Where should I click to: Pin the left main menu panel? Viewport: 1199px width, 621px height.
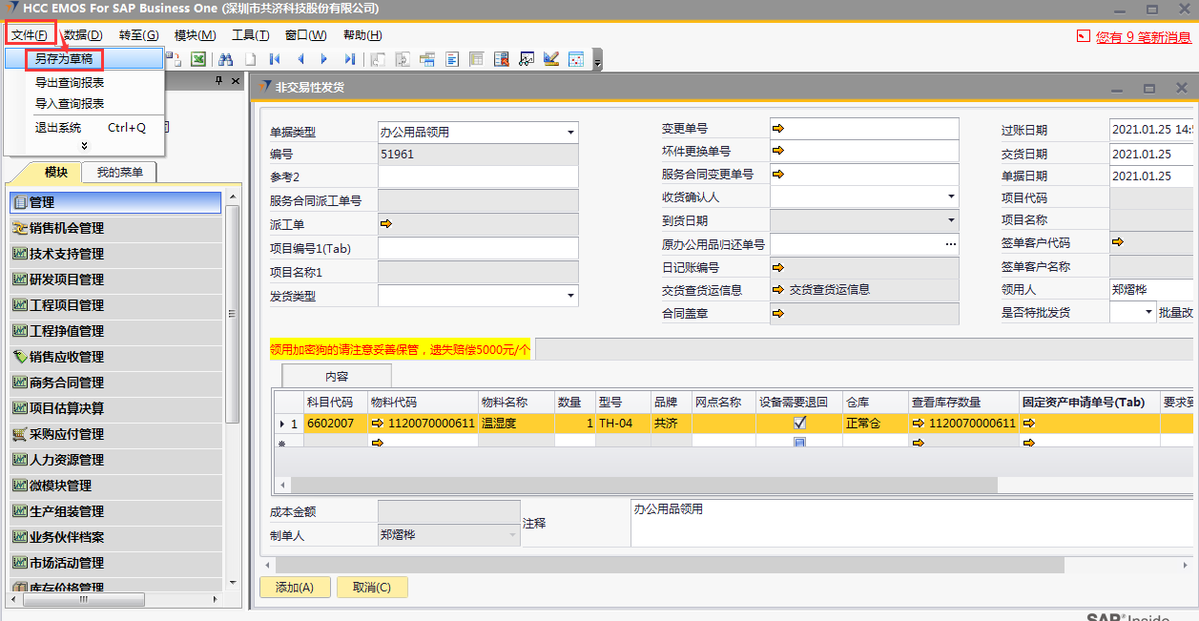(219, 81)
